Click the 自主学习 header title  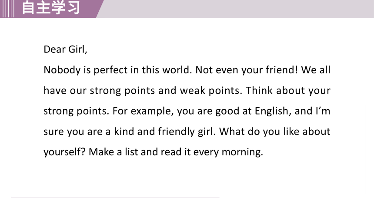click(51, 8)
